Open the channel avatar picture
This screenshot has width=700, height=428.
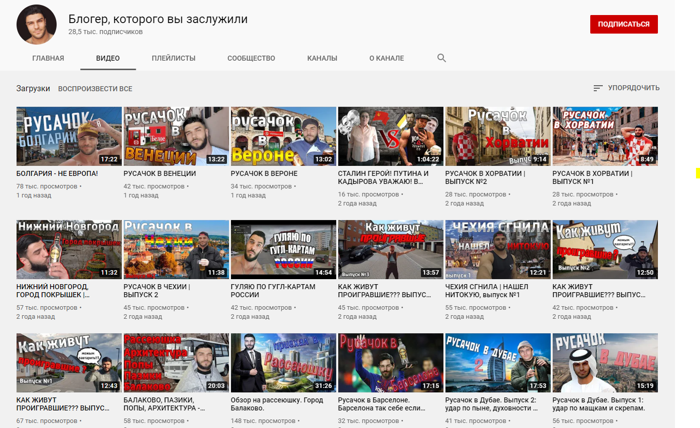pos(37,25)
